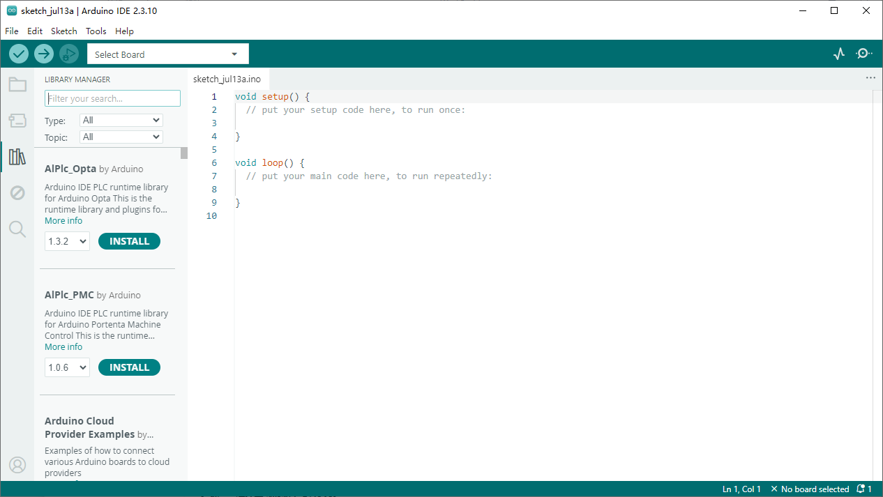
Task: Toggle the Library Manager sidebar icon
Action: tap(17, 157)
